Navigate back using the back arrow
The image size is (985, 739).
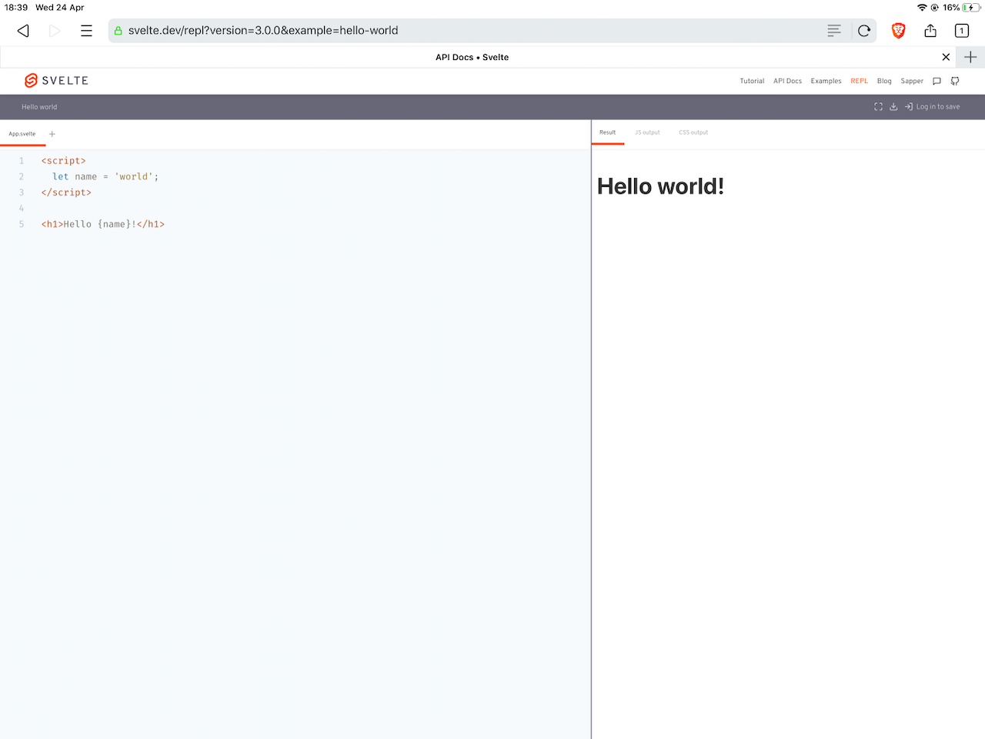pos(22,30)
